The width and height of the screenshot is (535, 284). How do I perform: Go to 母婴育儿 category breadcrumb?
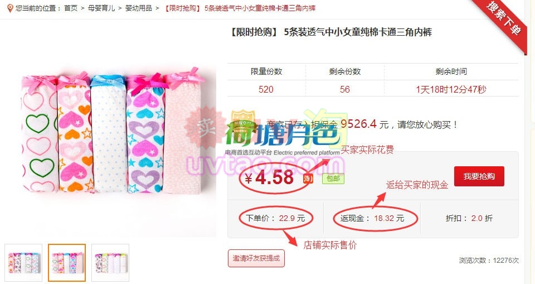pyautogui.click(x=101, y=8)
